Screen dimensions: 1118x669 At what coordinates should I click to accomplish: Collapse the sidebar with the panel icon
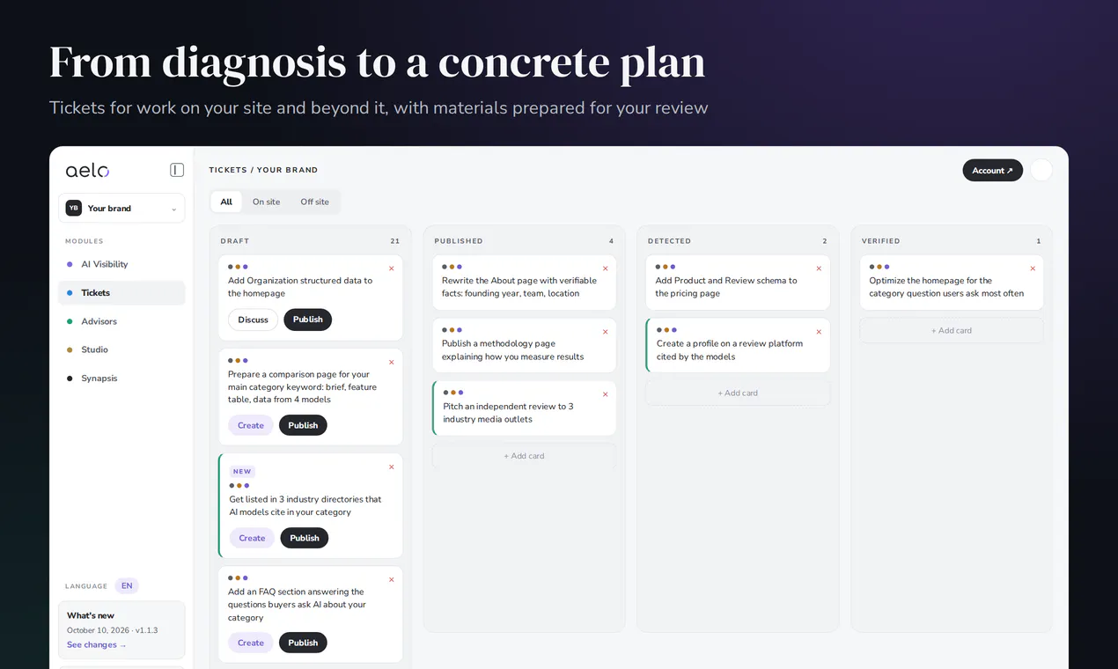pyautogui.click(x=177, y=170)
